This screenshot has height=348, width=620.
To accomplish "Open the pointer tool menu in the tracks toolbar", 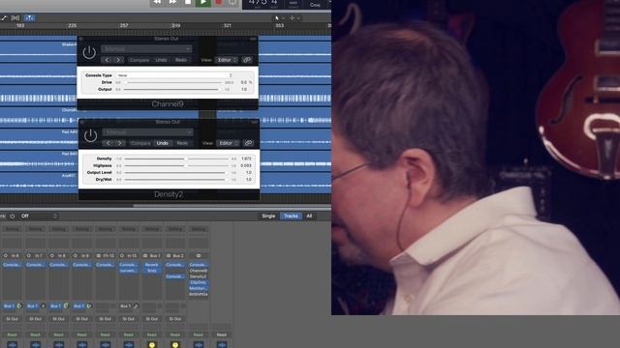I will [x=279, y=17].
